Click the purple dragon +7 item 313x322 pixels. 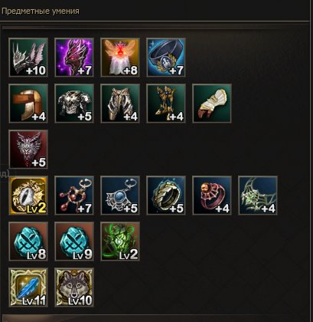pyautogui.click(x=74, y=58)
